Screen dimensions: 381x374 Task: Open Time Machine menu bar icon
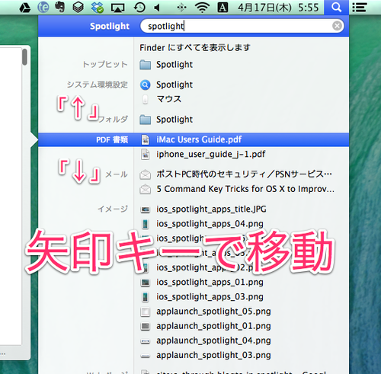tap(139, 8)
